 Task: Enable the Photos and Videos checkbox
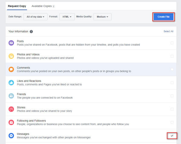pyautogui.click(x=172, y=56)
